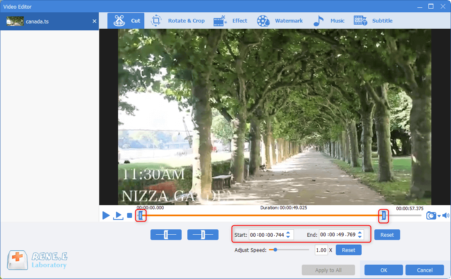Switch to the Subtitle tab

[x=373, y=21]
